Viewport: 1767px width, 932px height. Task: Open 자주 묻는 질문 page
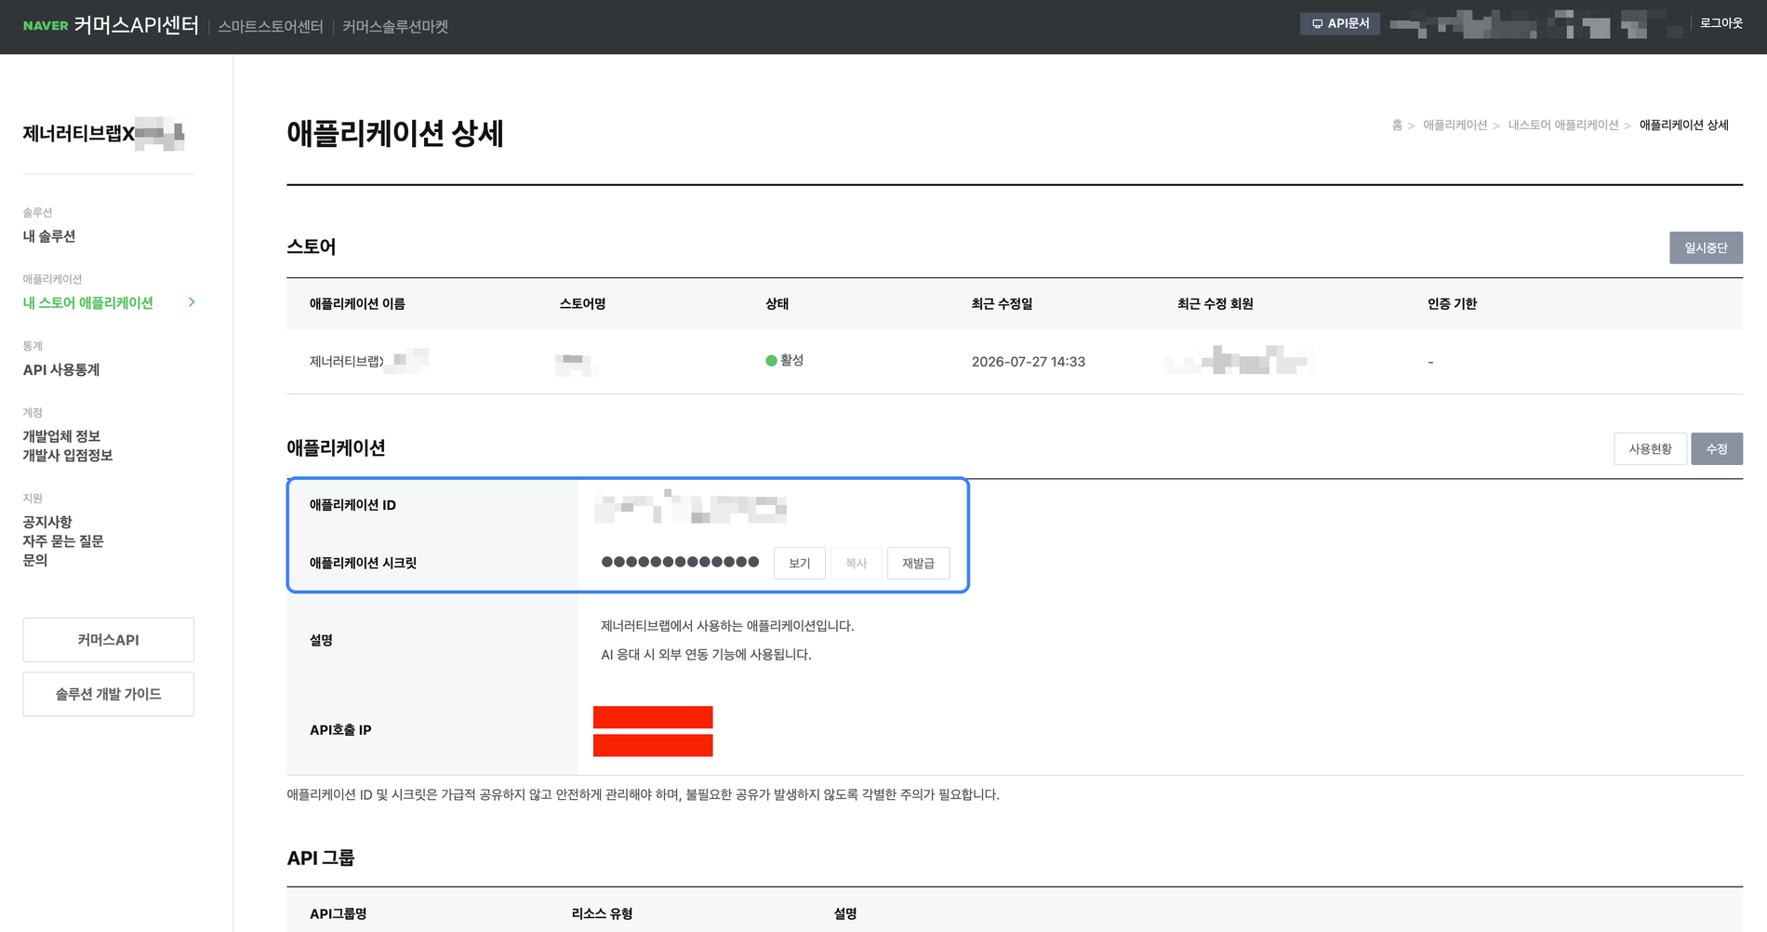63,540
